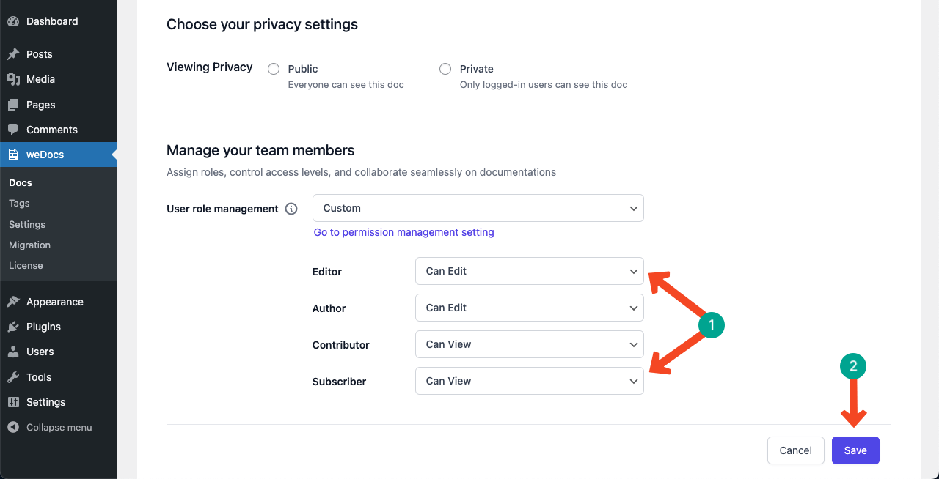Click the Settings sliders icon
939x479 pixels.
click(x=13, y=402)
